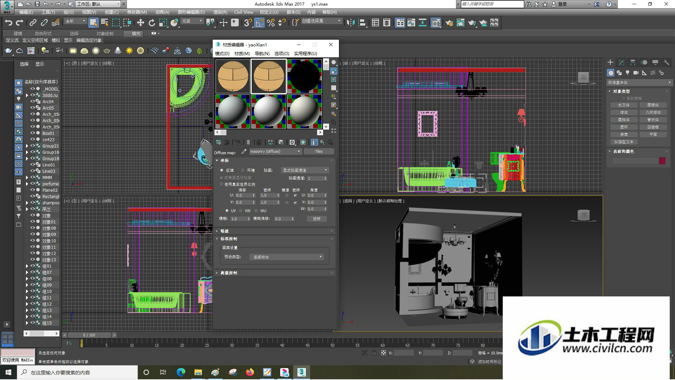This screenshot has height=380, width=675.
Task: Toggle the Percent Snap icon
Action: click(271, 23)
